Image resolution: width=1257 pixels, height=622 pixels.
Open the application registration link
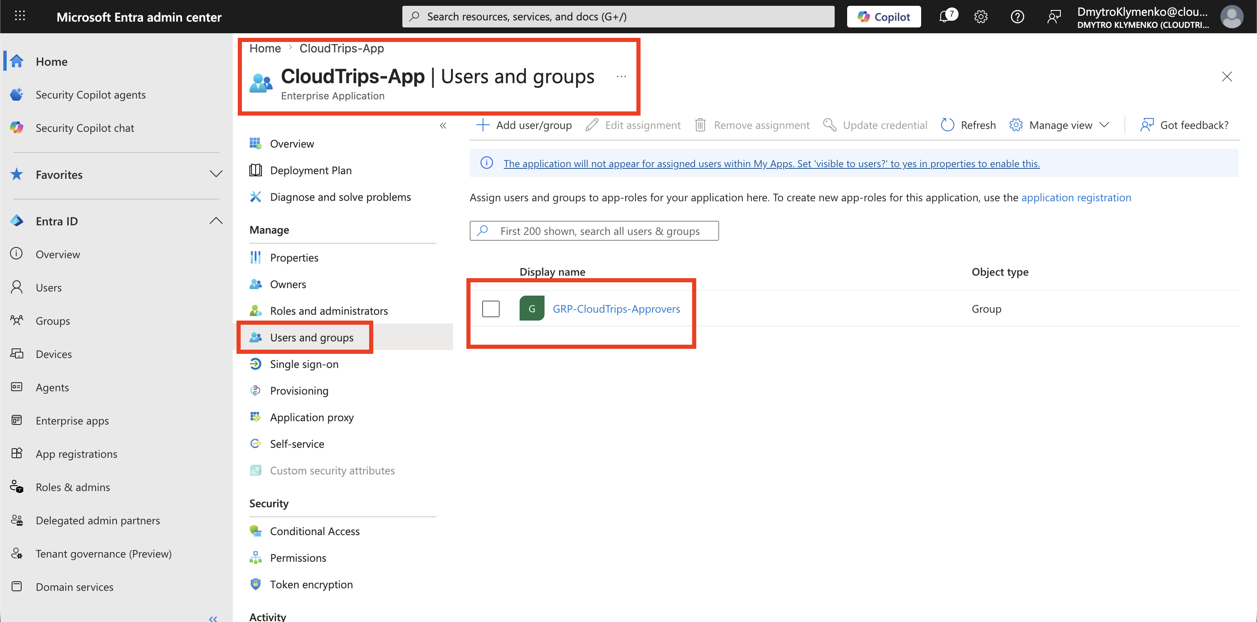pyautogui.click(x=1076, y=197)
